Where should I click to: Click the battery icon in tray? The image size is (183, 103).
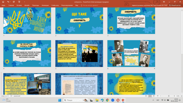click(168, 100)
